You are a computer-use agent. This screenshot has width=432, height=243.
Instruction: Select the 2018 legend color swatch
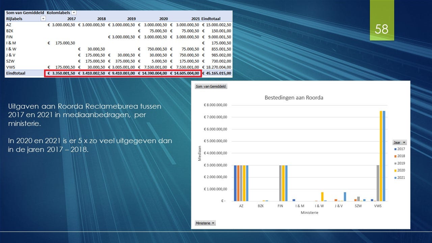point(395,156)
